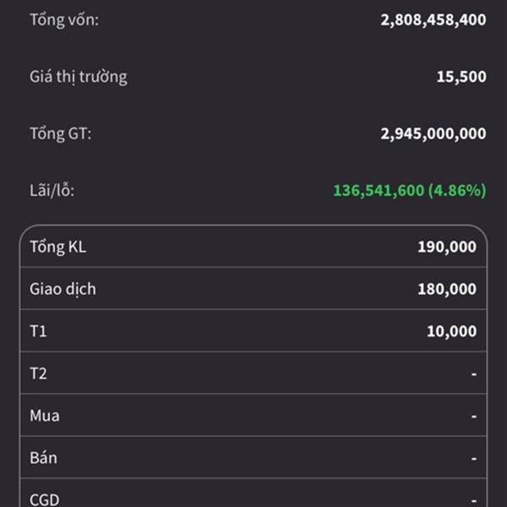This screenshot has height=507, width=507.
Task: Tap the Tổng GT label
Action: click(61, 134)
